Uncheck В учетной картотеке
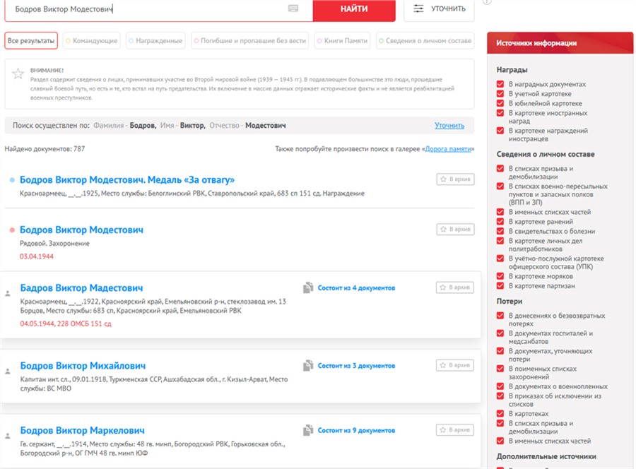636x469 pixels. click(500, 94)
